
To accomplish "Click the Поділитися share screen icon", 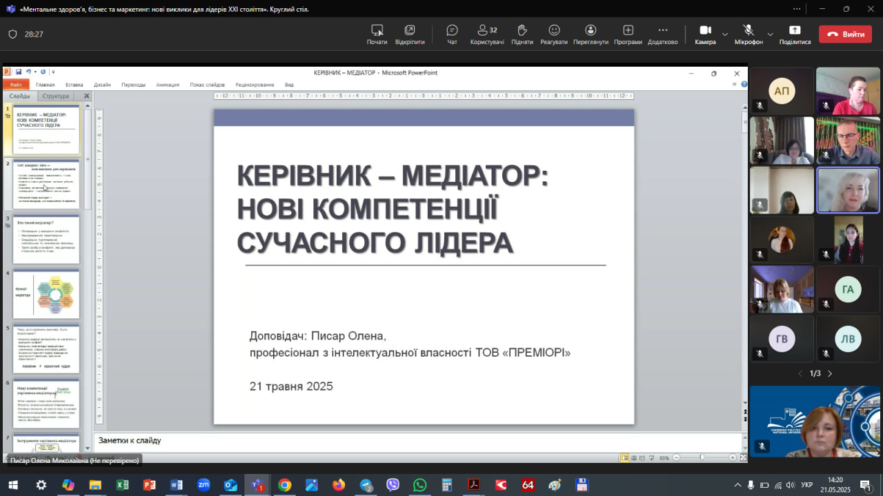I will point(795,31).
